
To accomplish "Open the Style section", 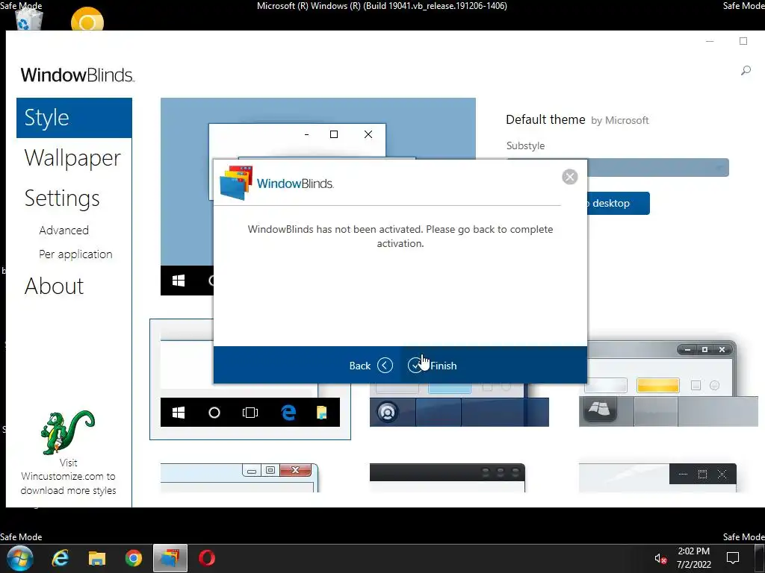I will pyautogui.click(x=74, y=118).
